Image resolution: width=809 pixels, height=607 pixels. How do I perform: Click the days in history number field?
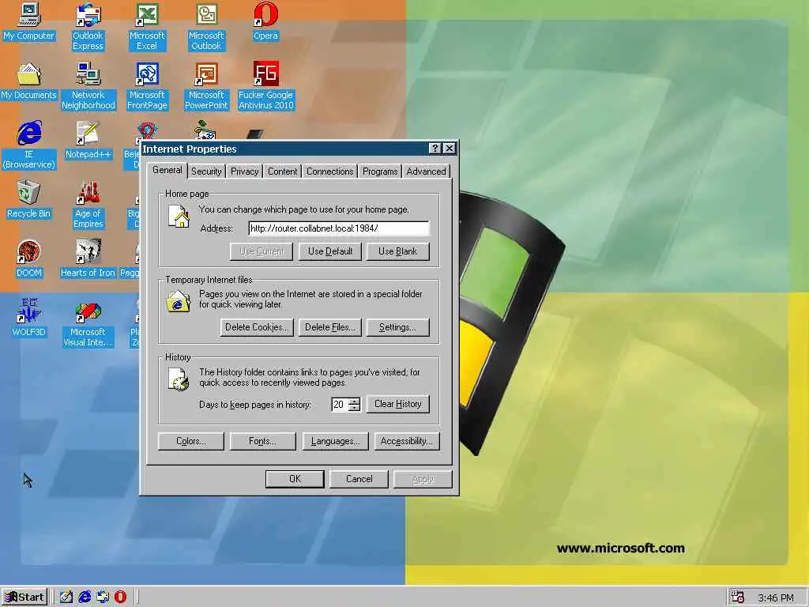pyautogui.click(x=340, y=405)
